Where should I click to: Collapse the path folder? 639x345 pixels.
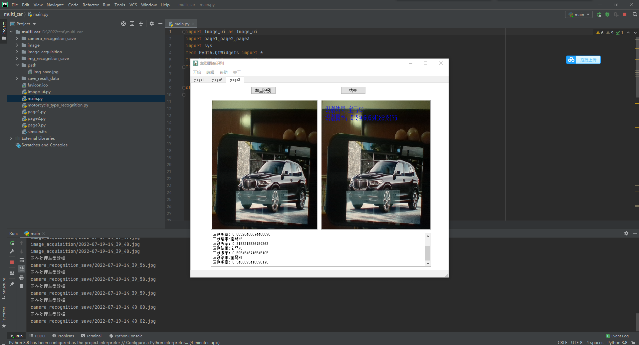[x=17, y=65]
